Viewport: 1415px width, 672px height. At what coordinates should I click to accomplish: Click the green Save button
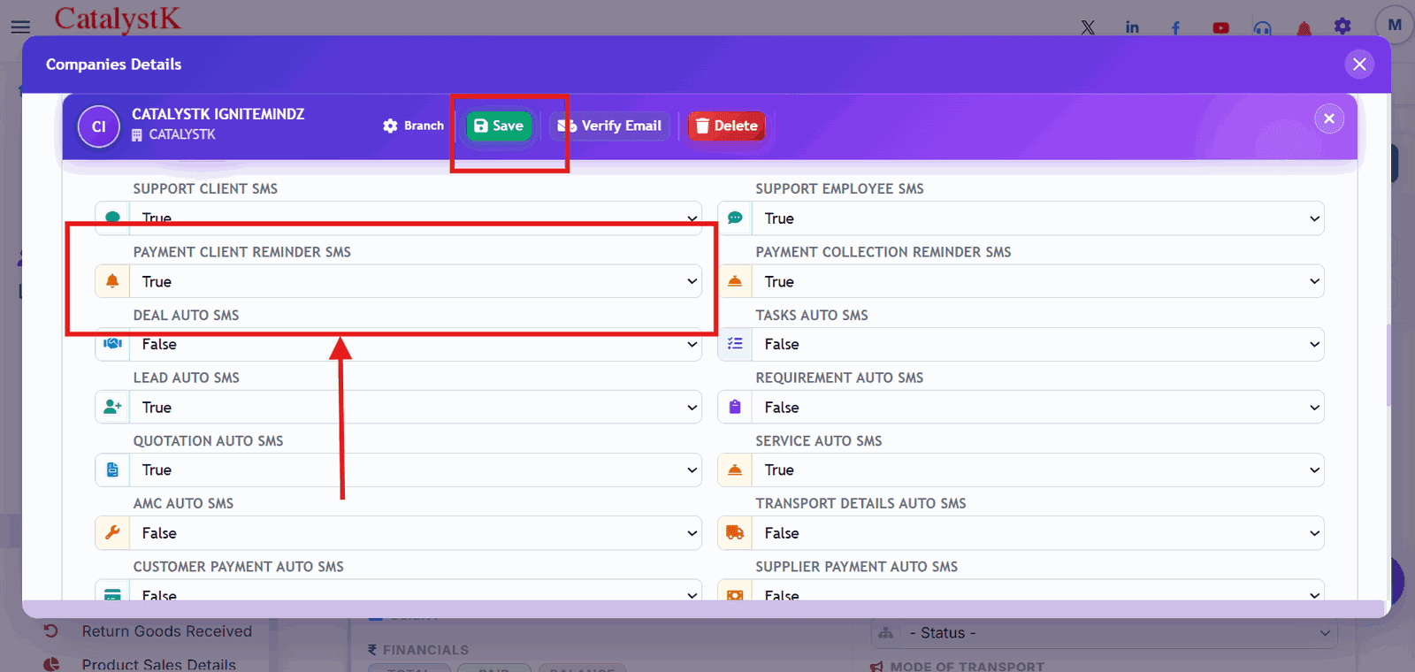coord(499,126)
